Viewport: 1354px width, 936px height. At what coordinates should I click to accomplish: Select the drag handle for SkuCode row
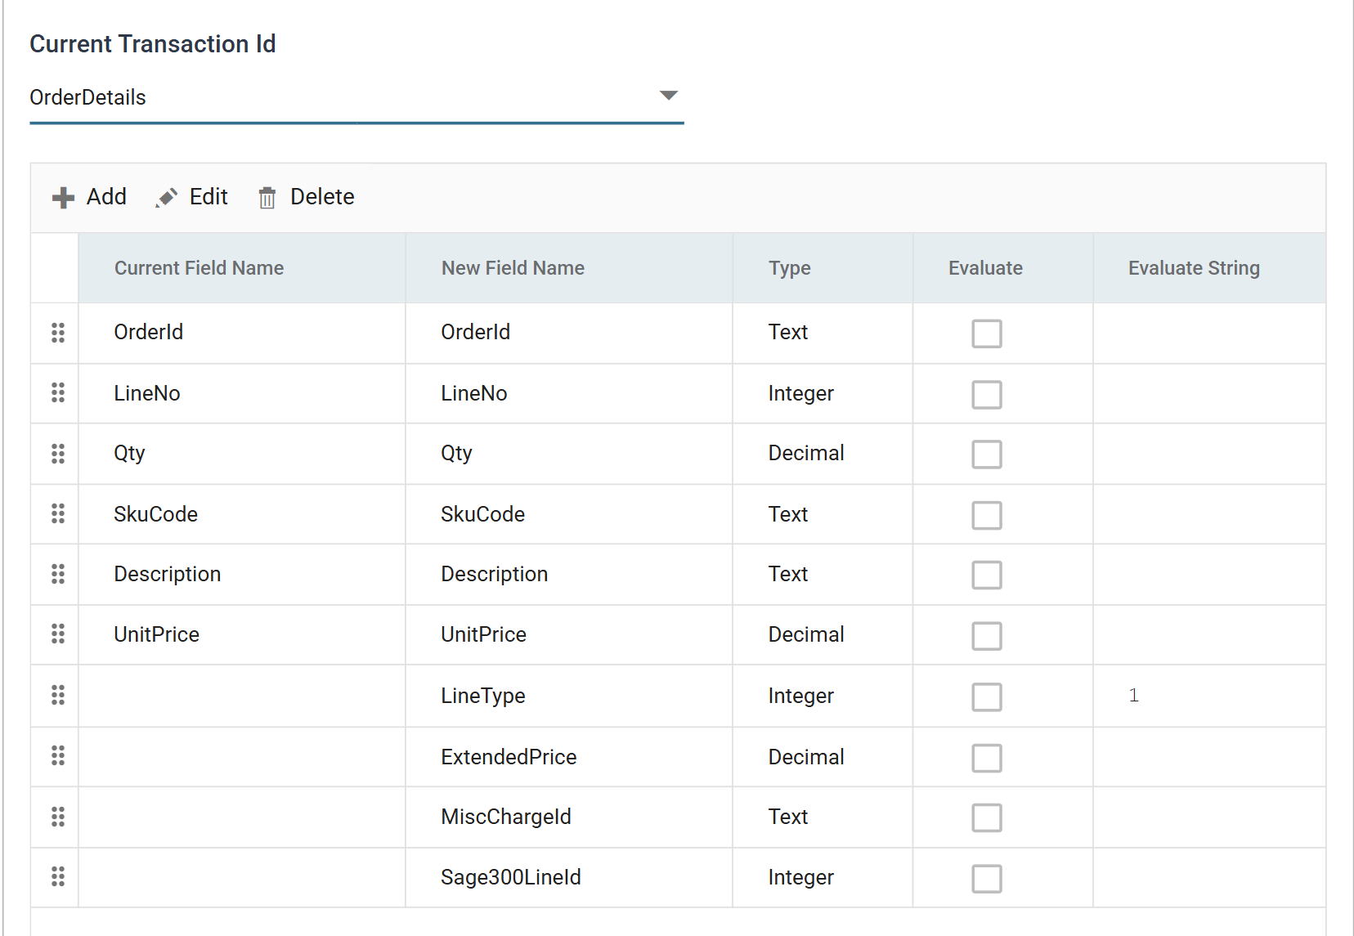pyautogui.click(x=58, y=513)
